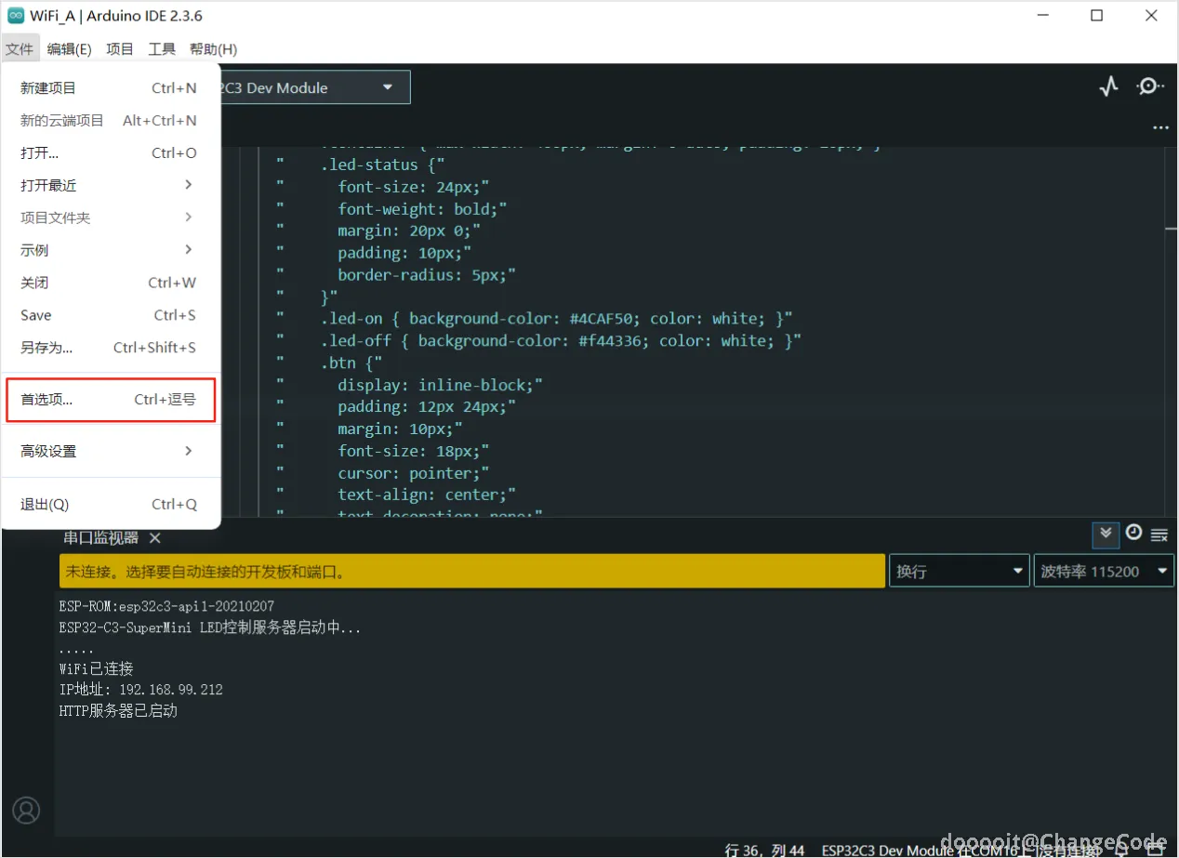Open the editor tab overflow three-dots menu

1159,127
